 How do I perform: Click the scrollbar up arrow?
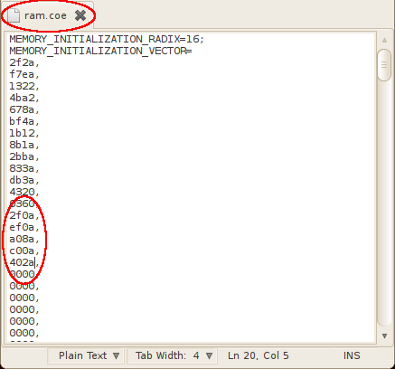tap(384, 40)
